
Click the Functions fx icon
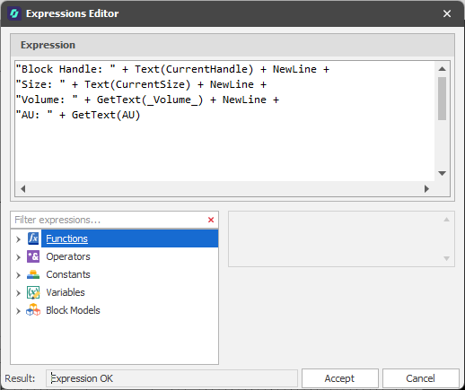33,238
